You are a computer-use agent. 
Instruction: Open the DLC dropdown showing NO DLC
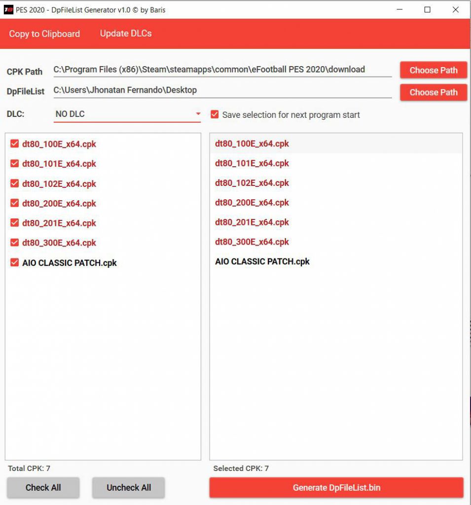(128, 114)
